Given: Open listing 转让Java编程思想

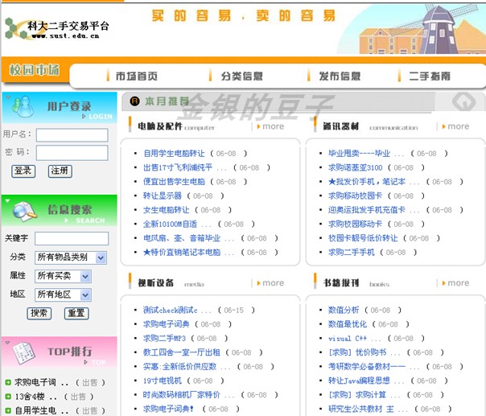Looking at the screenshot, I should click(359, 381).
